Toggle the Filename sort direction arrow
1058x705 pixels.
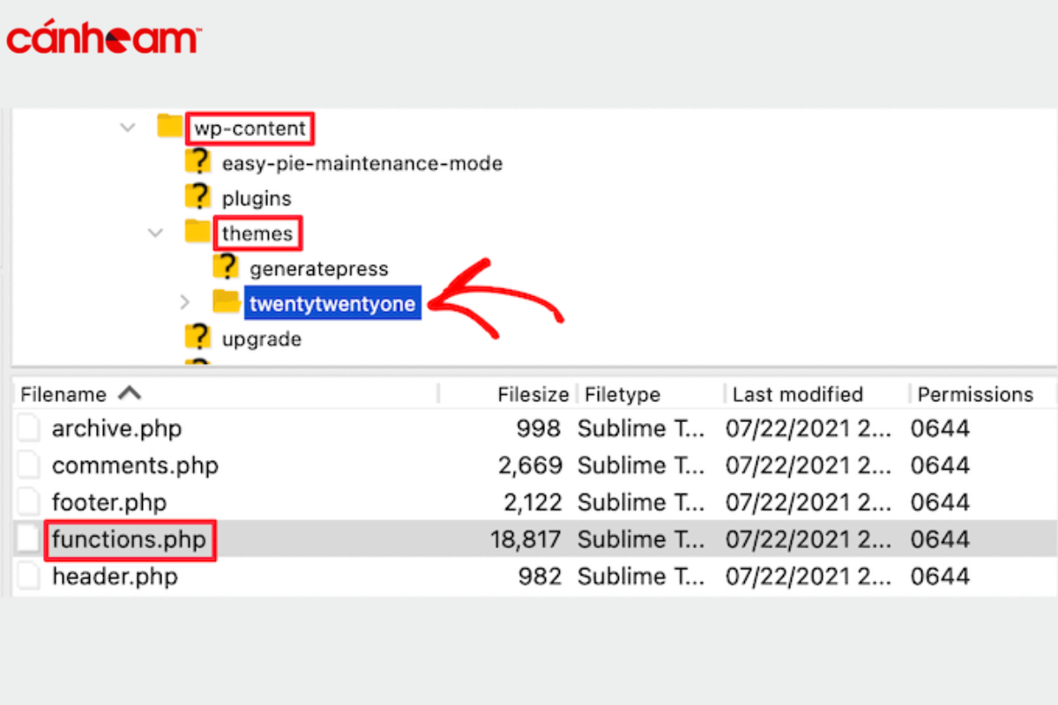point(129,393)
